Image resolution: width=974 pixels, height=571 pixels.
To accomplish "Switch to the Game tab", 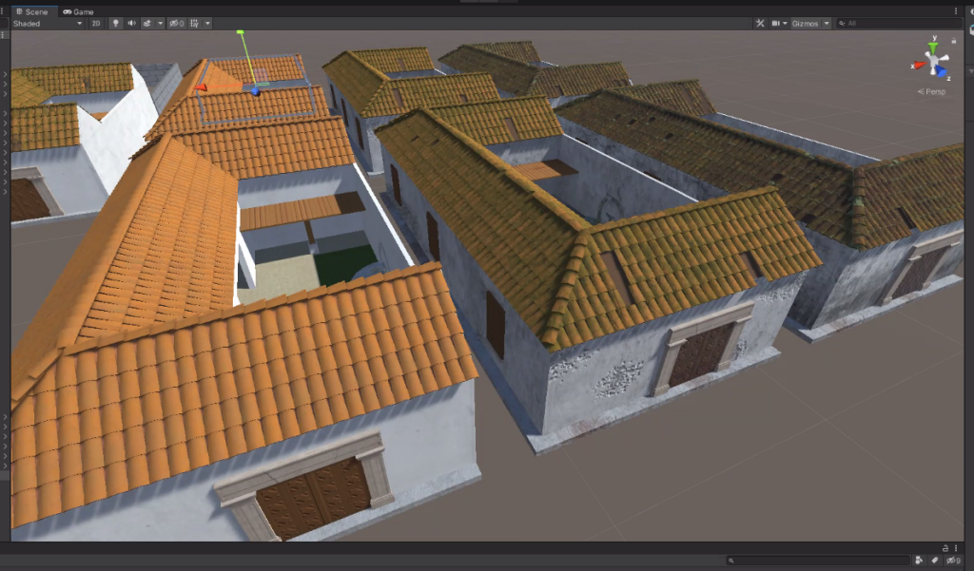I will 78,11.
